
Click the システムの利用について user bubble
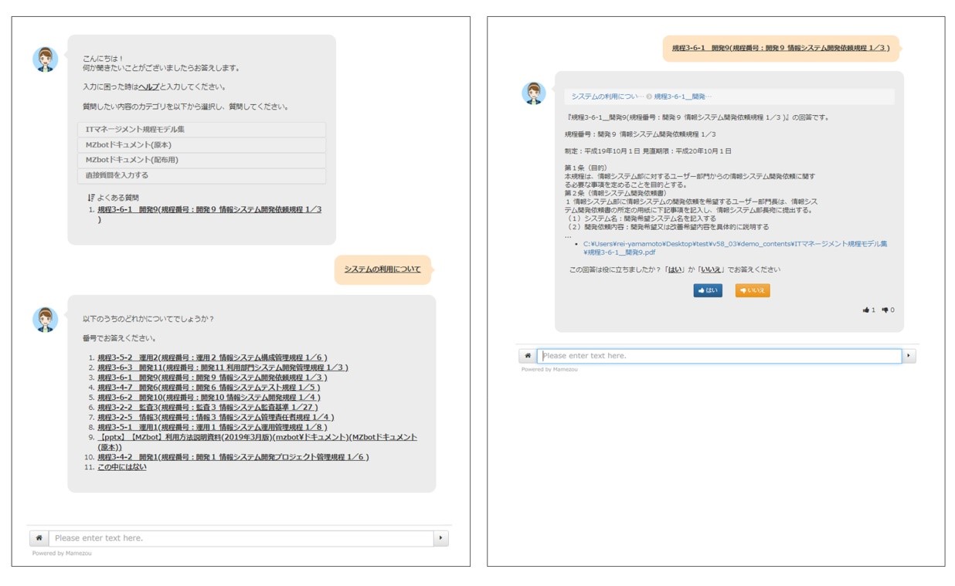click(x=382, y=269)
